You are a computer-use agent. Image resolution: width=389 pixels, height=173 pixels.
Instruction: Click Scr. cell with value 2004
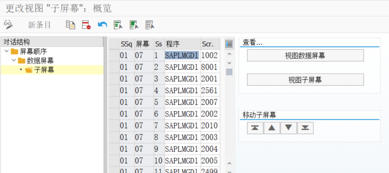(210, 149)
